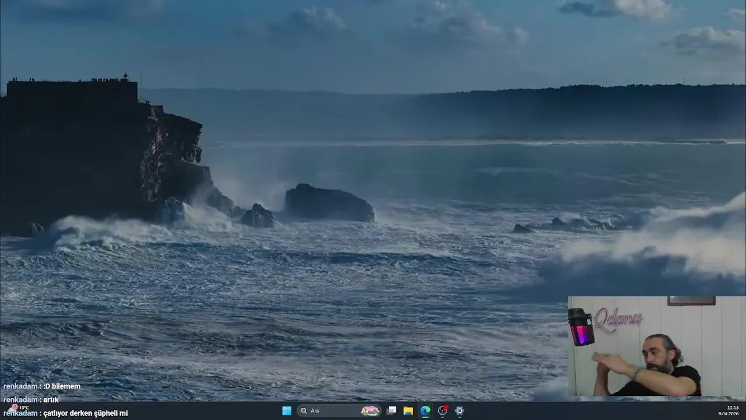The image size is (746, 420).
Task: Open Microsoft Edge on the taskbar
Action: 425,411
